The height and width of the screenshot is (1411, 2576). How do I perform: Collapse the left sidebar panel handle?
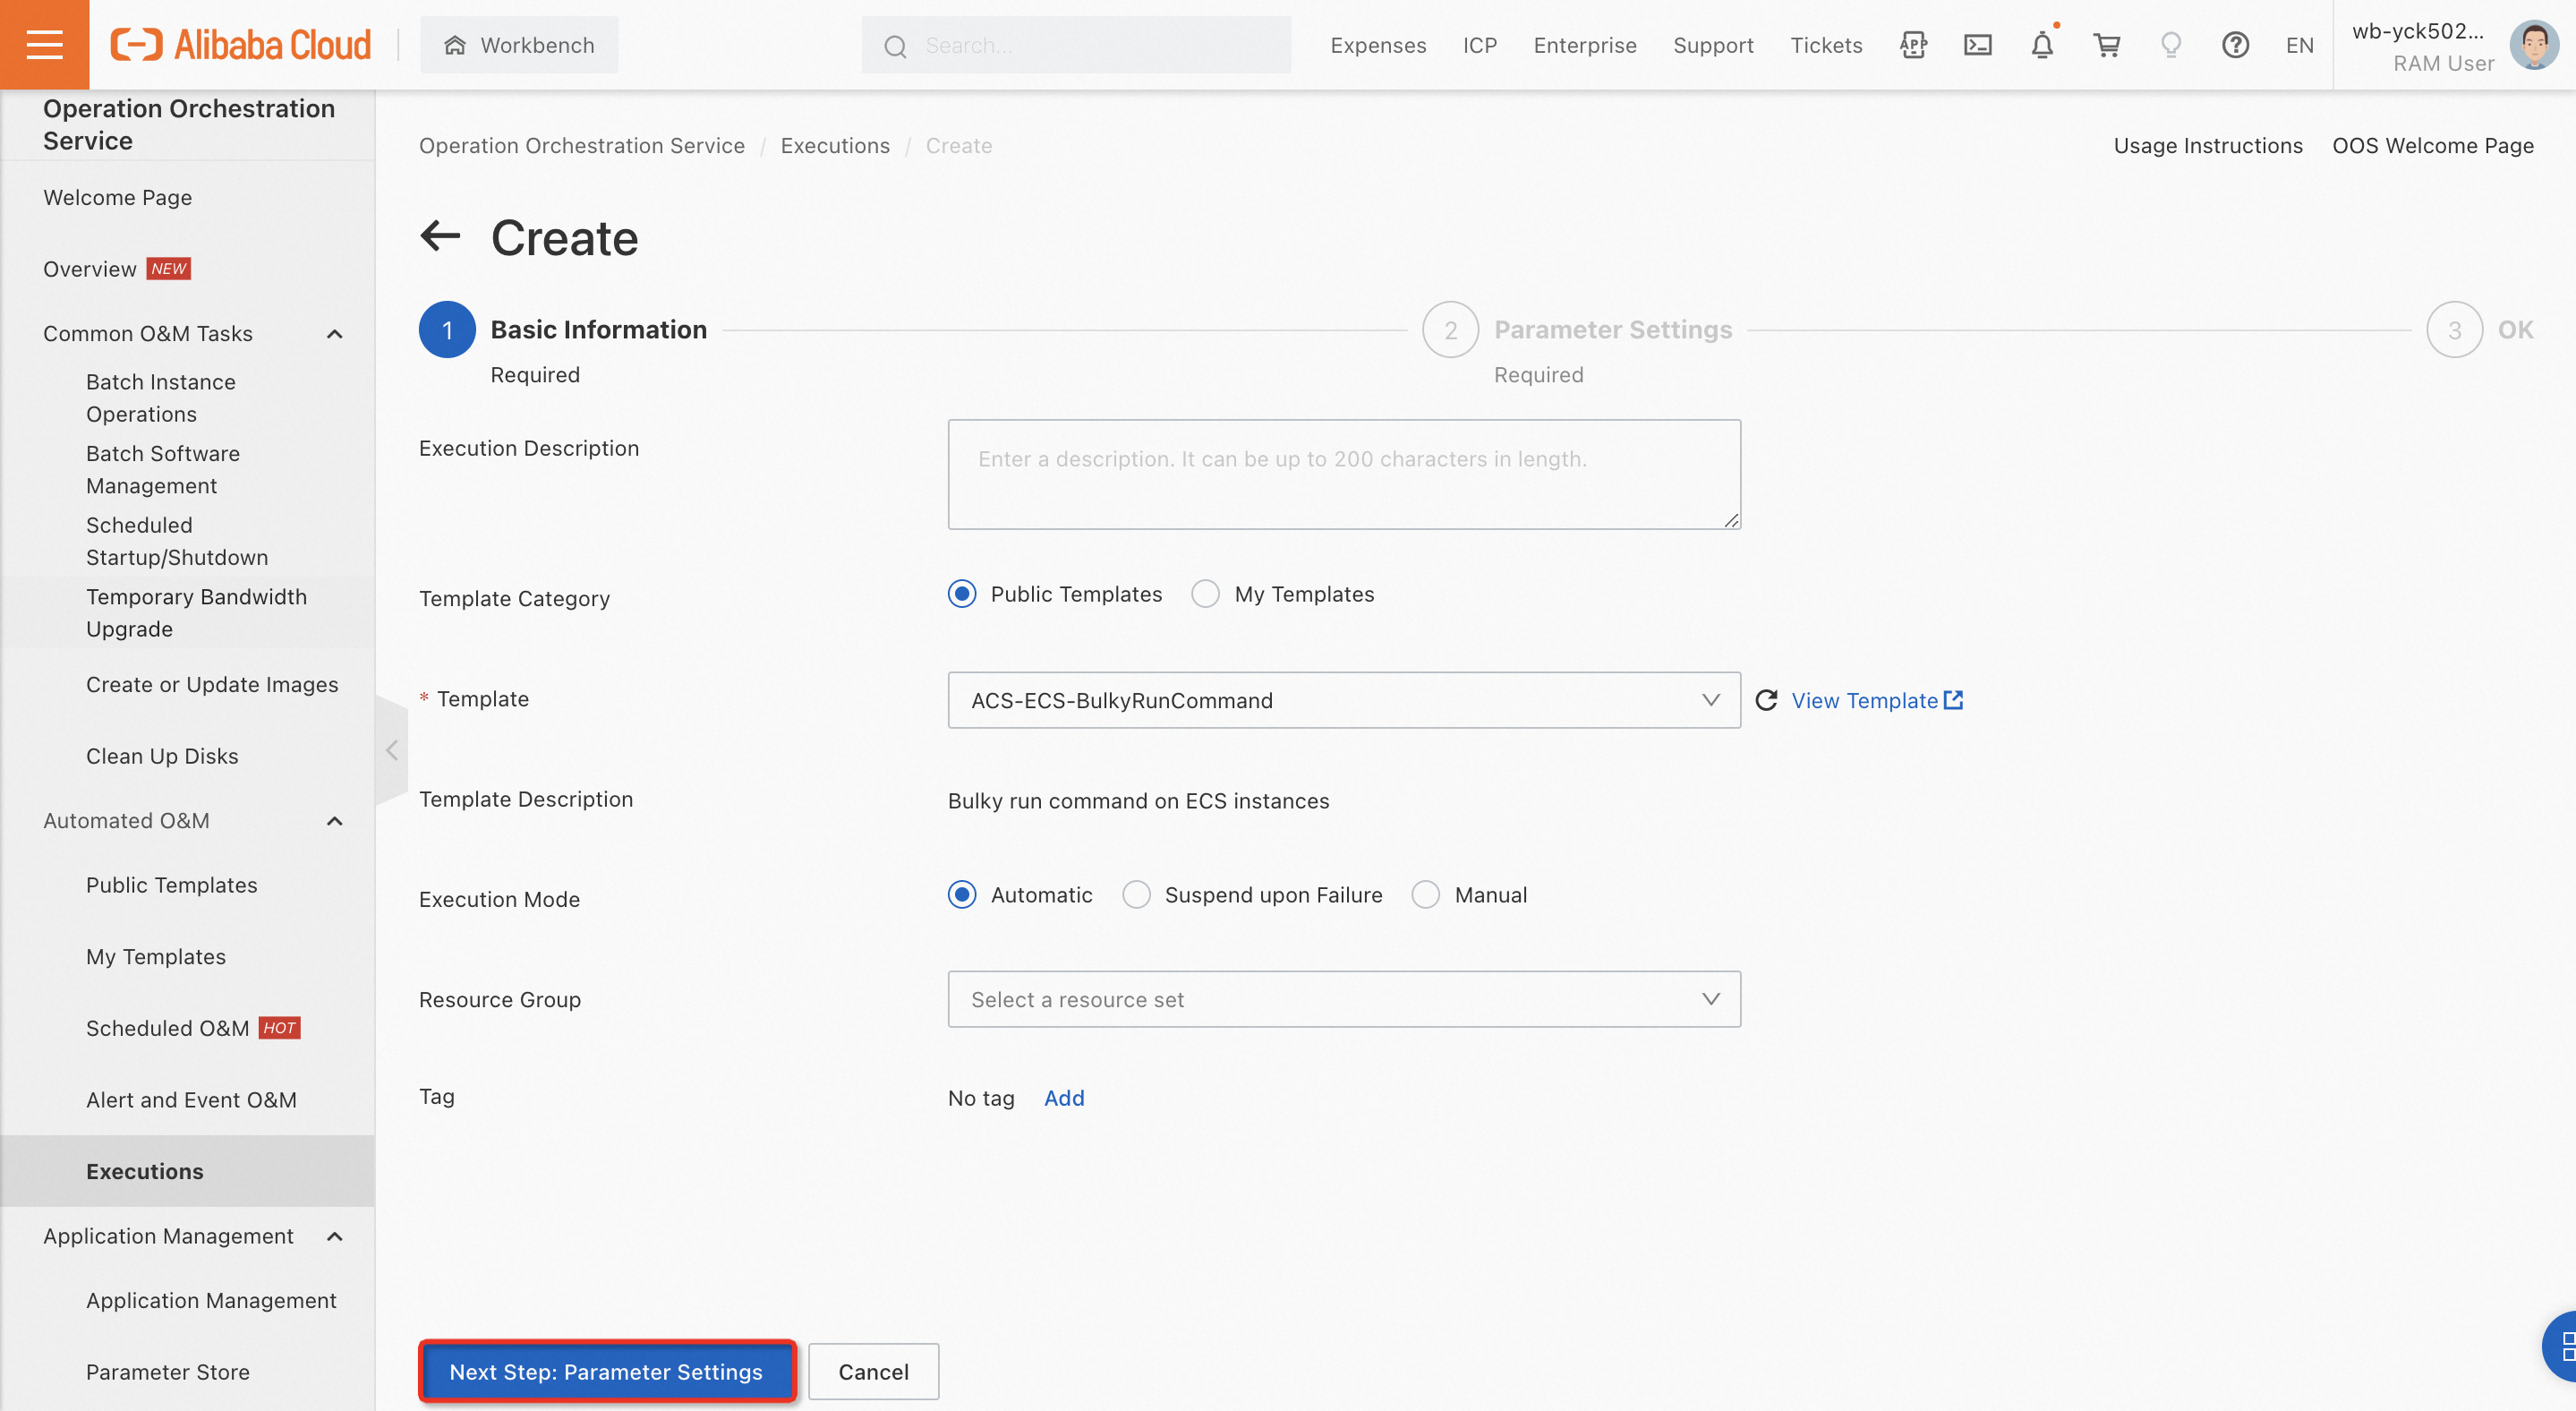point(392,750)
